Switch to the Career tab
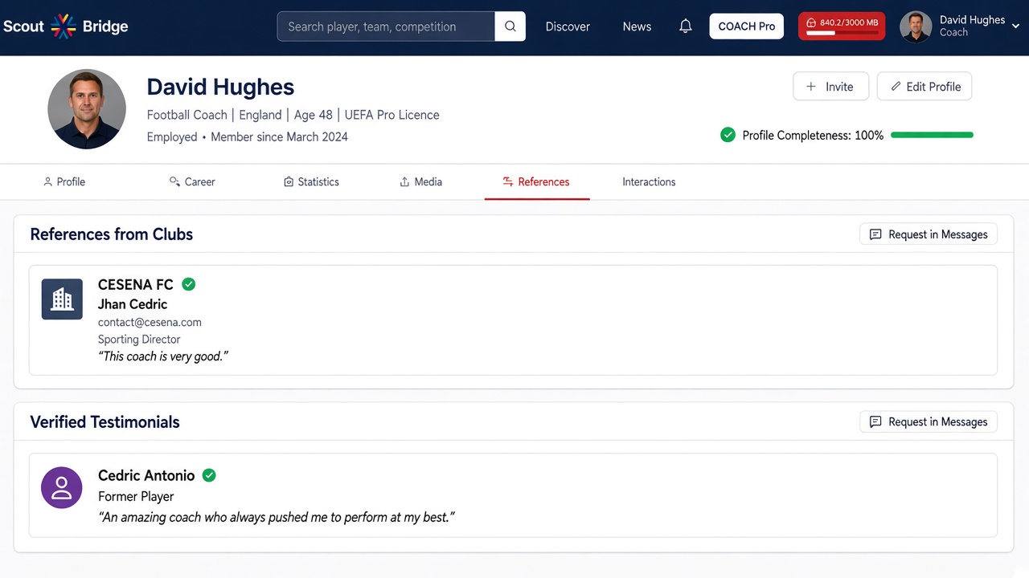 192,182
